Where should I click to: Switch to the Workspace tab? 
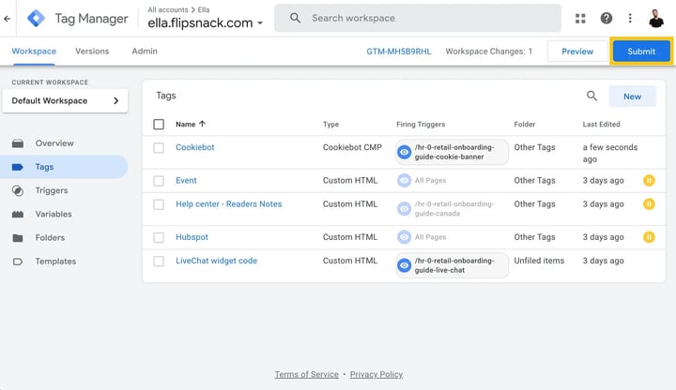(34, 51)
